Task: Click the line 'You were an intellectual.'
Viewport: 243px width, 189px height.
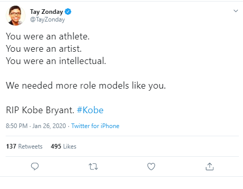Action: [56, 61]
